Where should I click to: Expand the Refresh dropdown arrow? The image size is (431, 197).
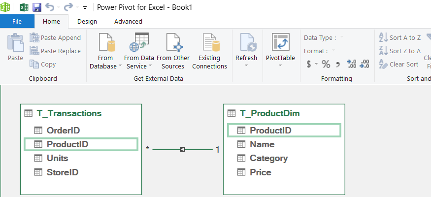point(246,66)
